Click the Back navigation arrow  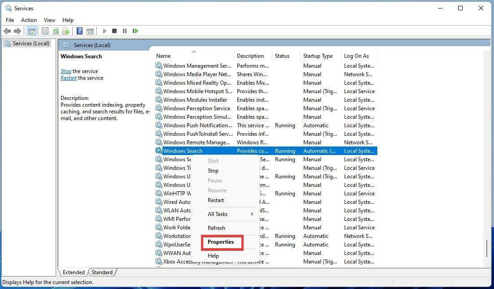(7, 31)
